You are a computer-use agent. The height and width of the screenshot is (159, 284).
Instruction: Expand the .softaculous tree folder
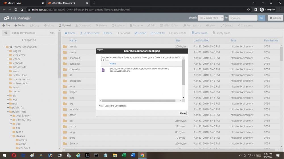pyautogui.click(x=8, y=75)
